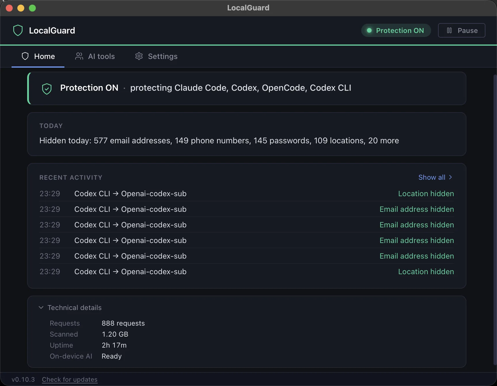Click the Requests label in Technical details
497x386 pixels.
(65, 323)
